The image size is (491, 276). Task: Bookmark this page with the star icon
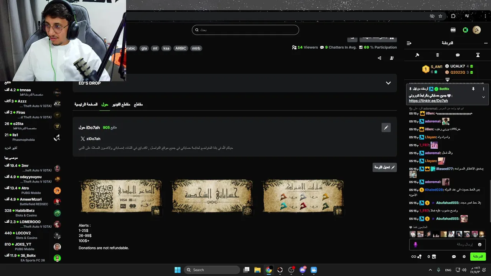[440, 16]
